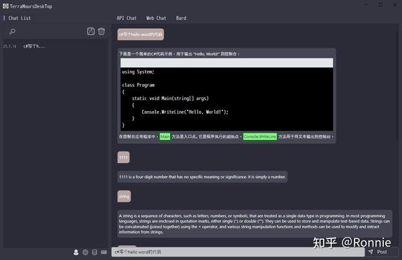Screen dimensions: 402x260
Task: Switch to the Web Chat tab
Action: 156,18
